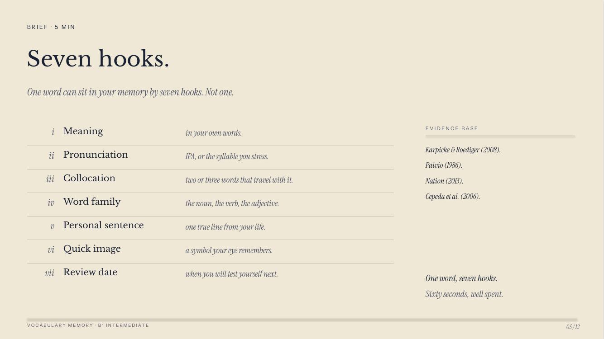Click the '05/12' page number
Viewport: 604px width, 339px height.
[x=573, y=327]
